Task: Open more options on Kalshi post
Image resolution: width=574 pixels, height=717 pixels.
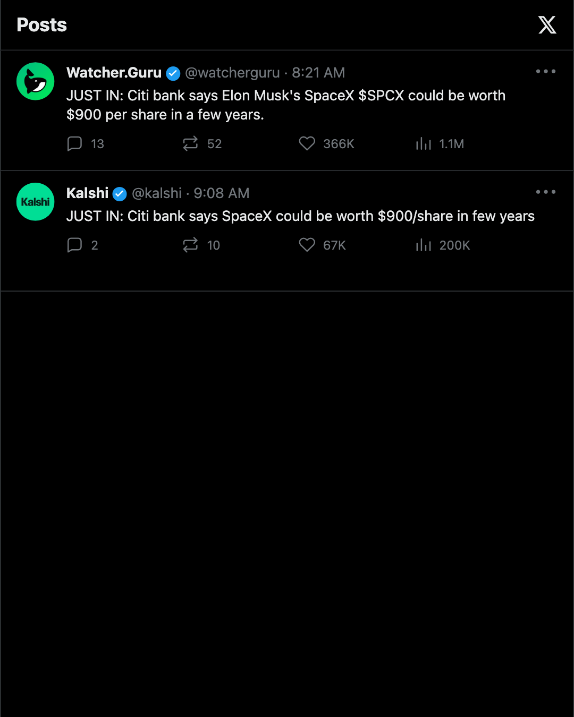Action: click(546, 192)
